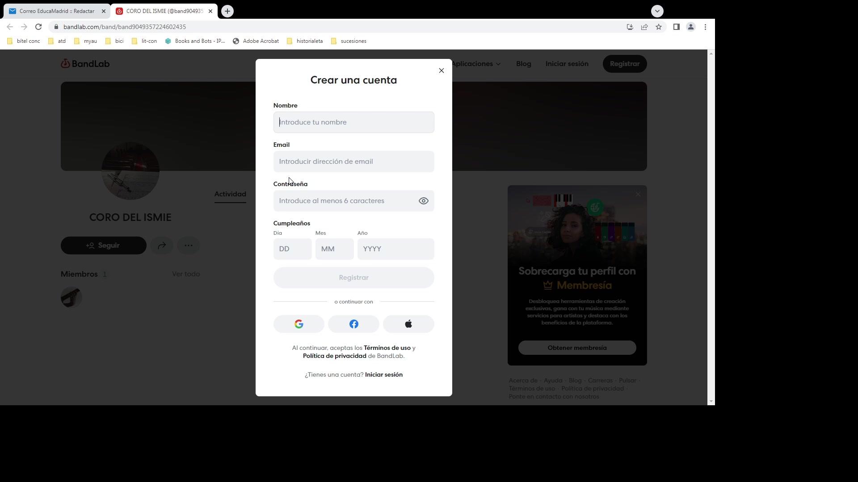Continue with Facebook icon button
Screen dimensions: 858x482
click(x=353, y=324)
